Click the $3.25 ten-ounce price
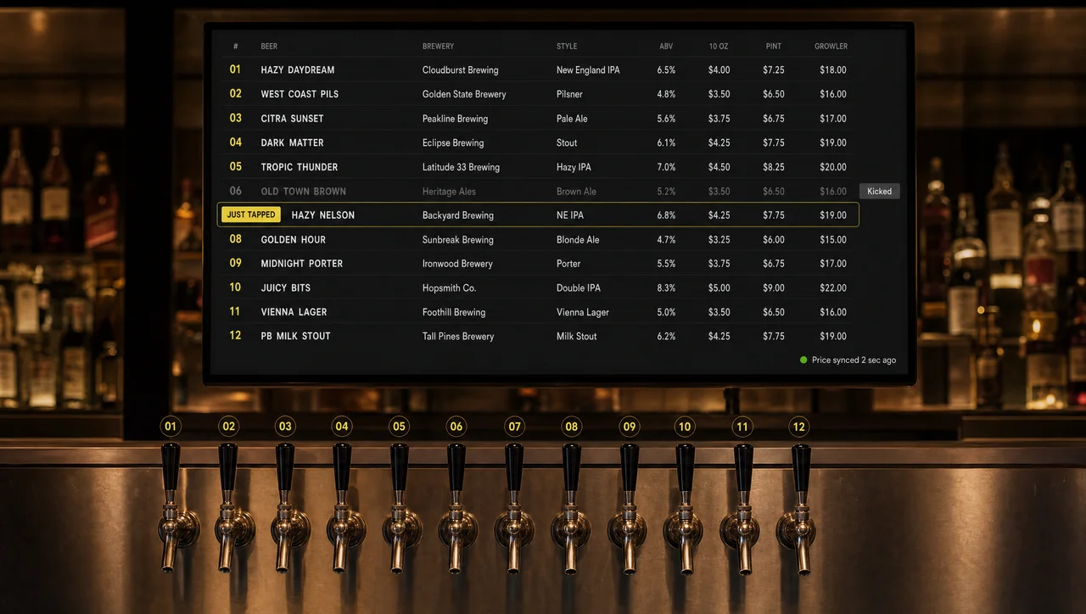This screenshot has width=1086, height=614. (x=719, y=240)
